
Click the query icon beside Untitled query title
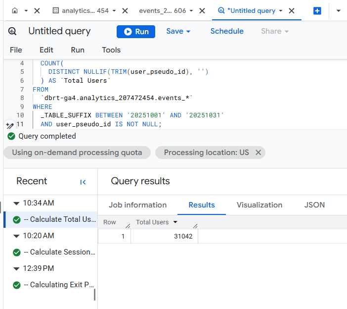[12, 31]
